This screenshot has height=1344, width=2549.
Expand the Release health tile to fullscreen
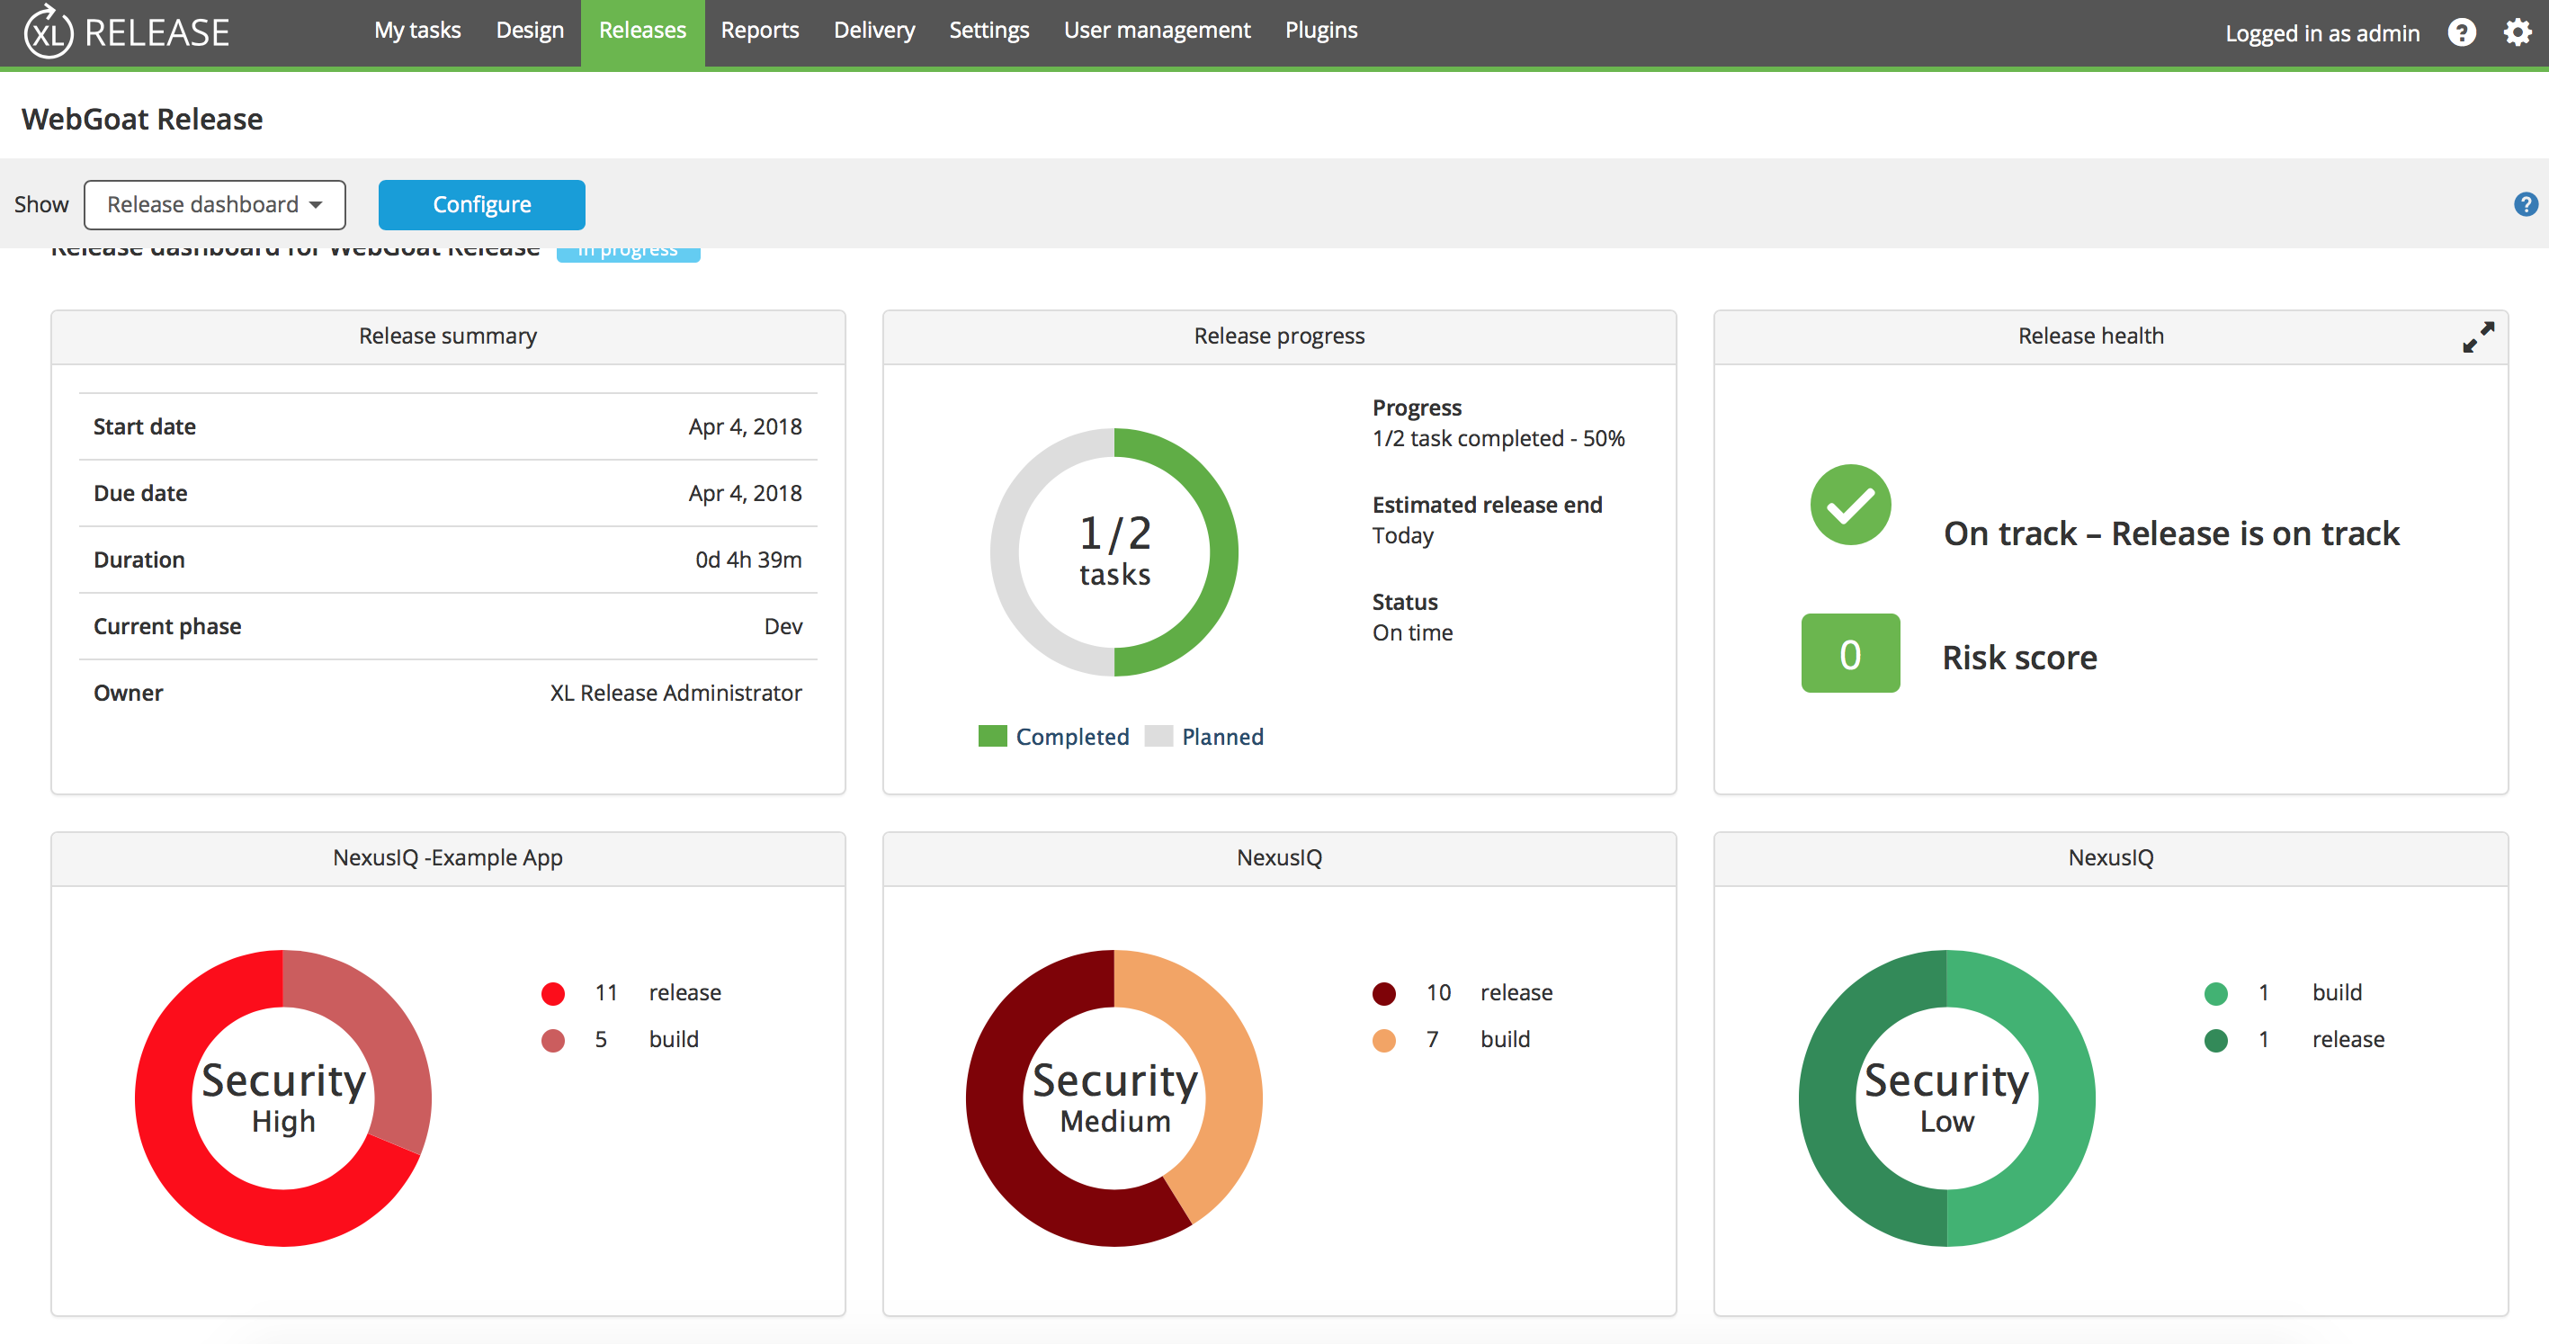[x=2478, y=336]
